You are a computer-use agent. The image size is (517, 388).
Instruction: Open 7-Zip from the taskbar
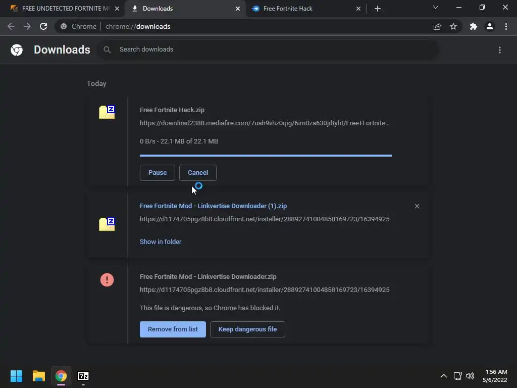(x=83, y=376)
